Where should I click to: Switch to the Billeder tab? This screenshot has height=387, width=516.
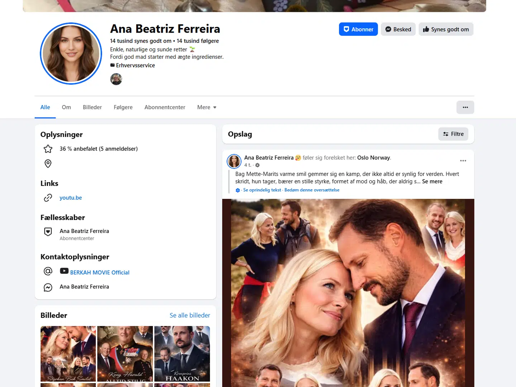92,107
